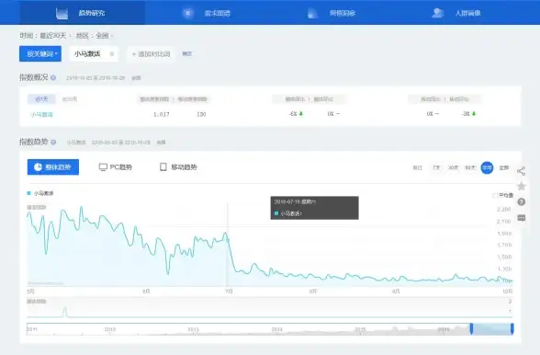
Task: Click the help icon next to 指数趋势
Action: pos(53,142)
